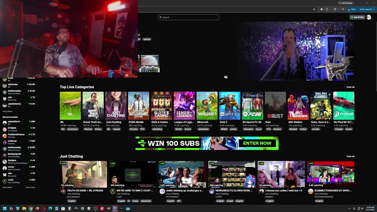Open KinoCasinoGaming channel avatar

point(310,191)
